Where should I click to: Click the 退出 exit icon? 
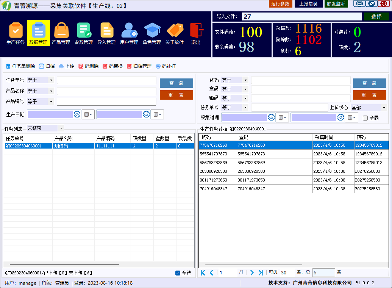tap(196, 33)
